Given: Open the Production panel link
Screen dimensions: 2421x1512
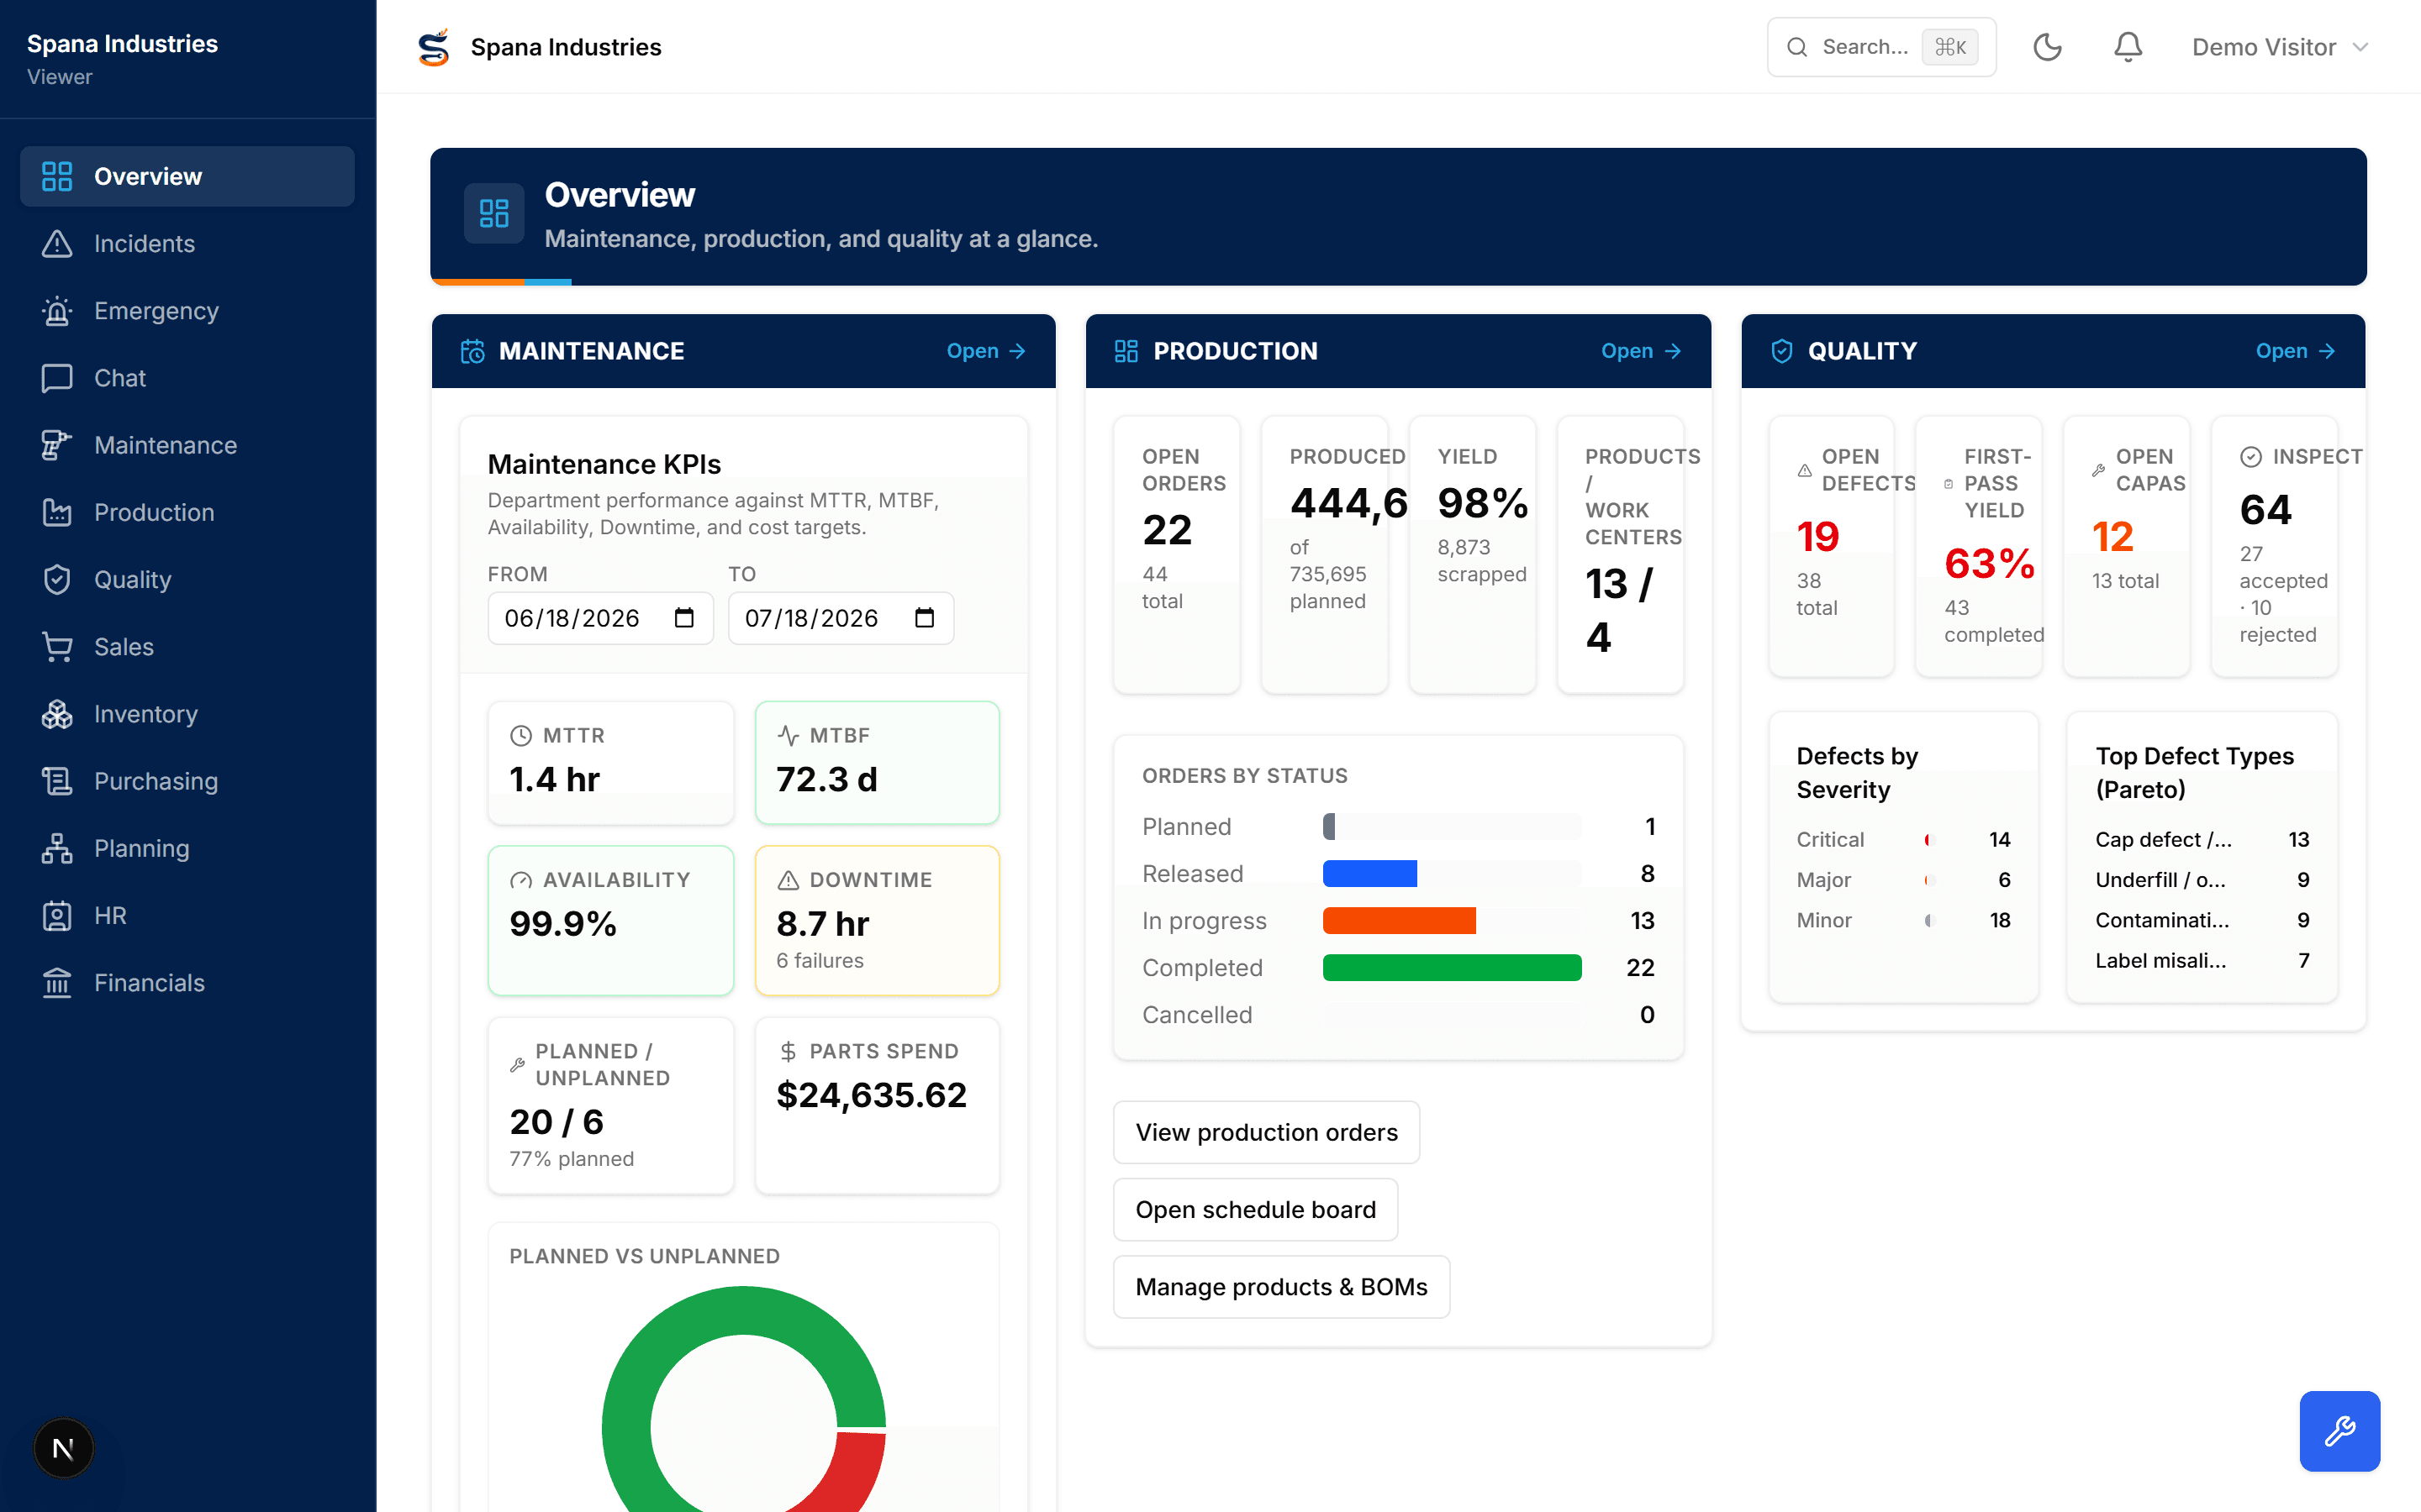Looking at the screenshot, I should 1640,351.
